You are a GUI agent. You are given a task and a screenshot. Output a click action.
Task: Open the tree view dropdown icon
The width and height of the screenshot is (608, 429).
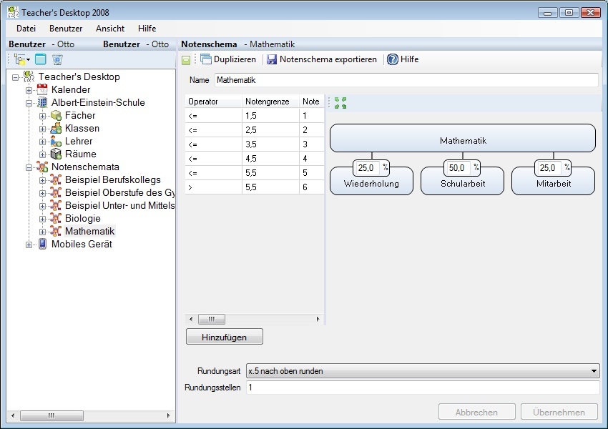tap(21, 59)
